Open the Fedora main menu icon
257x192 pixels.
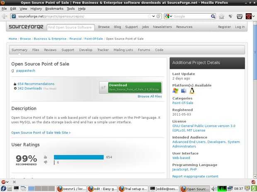coord(3,189)
